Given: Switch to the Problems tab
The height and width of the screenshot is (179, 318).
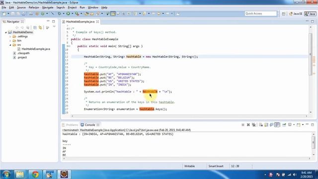Looking at the screenshot, I should (x=70, y=125).
